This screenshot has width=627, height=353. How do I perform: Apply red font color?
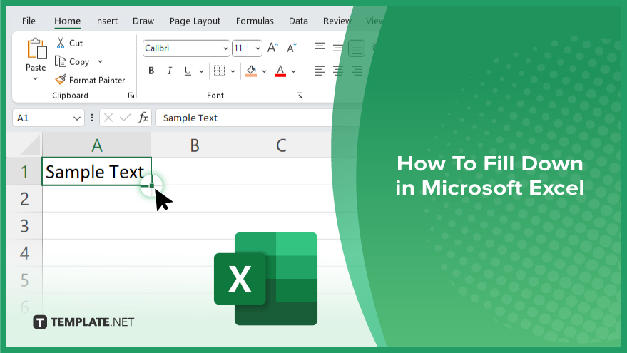[x=280, y=71]
